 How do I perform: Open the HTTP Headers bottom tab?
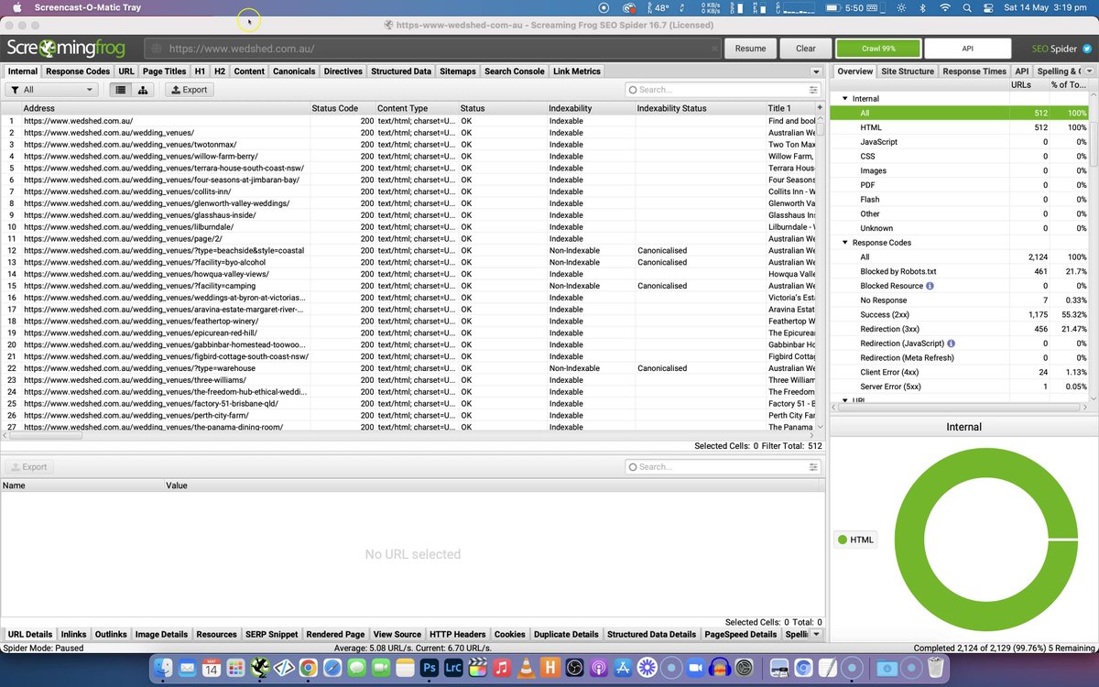(458, 634)
